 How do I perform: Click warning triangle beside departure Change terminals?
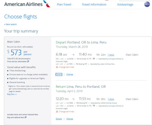click(x=57, y=67)
